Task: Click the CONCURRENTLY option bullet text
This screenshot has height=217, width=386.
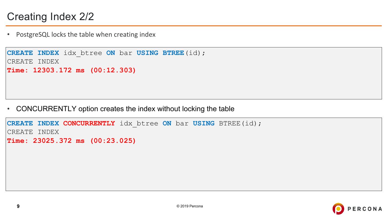Action: pos(125,109)
